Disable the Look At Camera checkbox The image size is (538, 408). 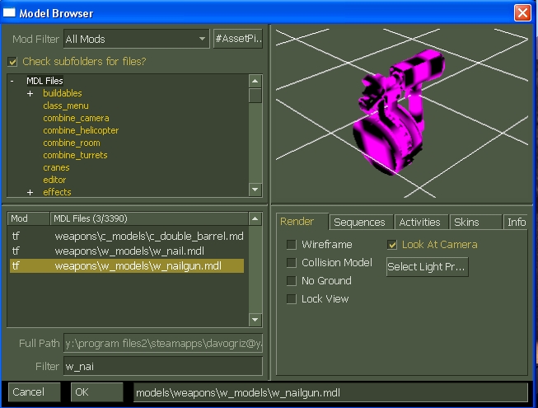(x=392, y=245)
